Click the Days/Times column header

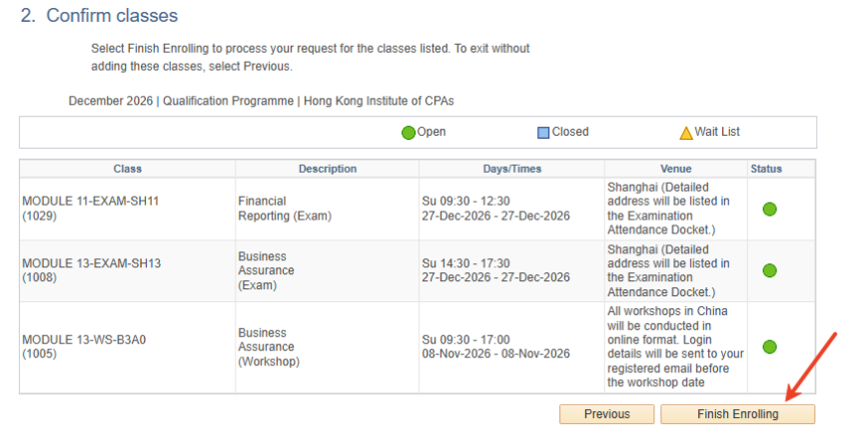[512, 170]
